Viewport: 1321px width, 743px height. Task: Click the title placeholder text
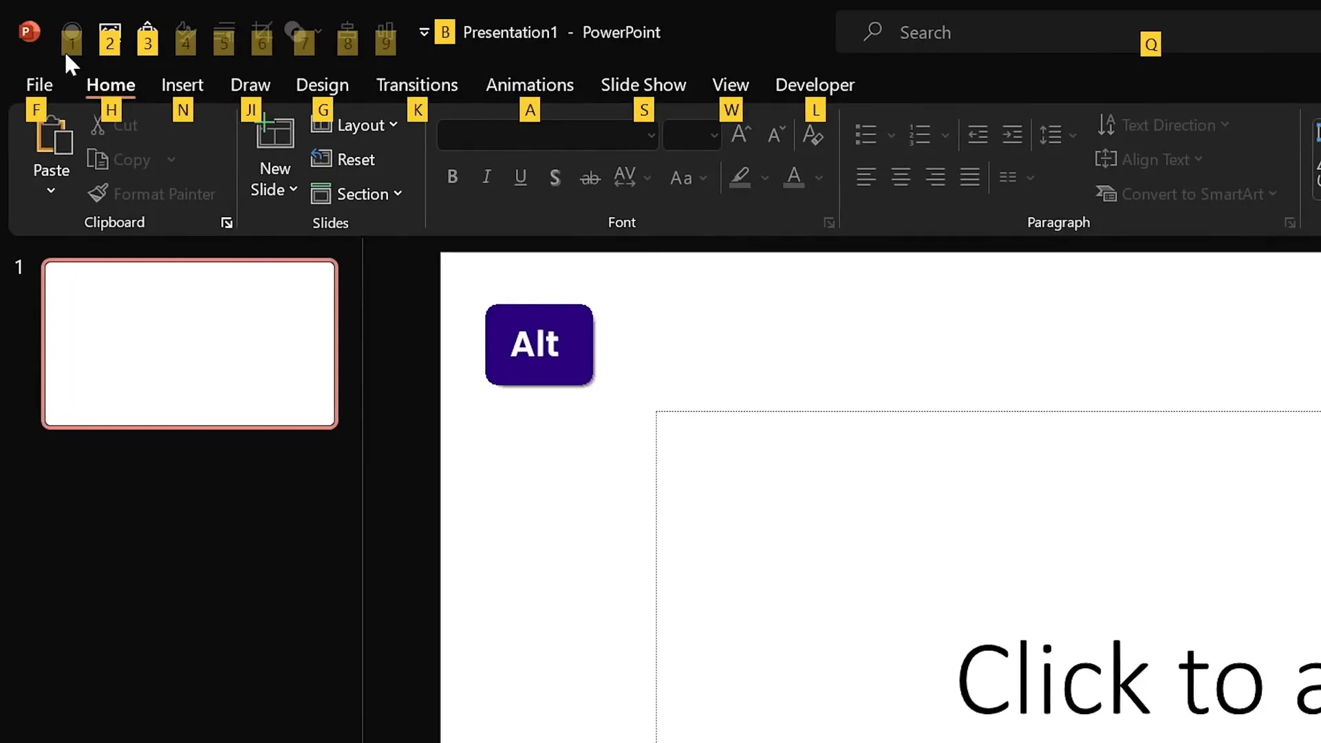pyautogui.click(x=1138, y=678)
